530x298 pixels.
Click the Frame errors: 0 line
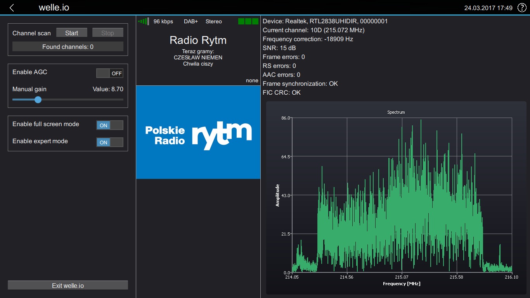point(284,57)
